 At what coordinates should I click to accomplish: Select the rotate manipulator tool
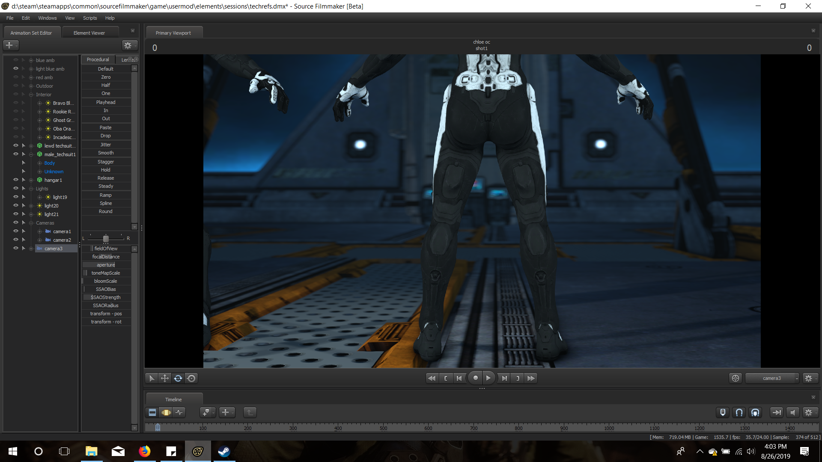tap(178, 378)
